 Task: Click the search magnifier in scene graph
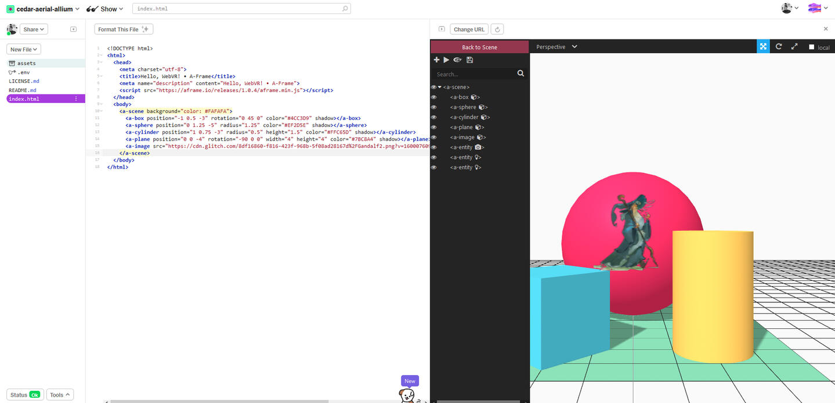point(520,74)
